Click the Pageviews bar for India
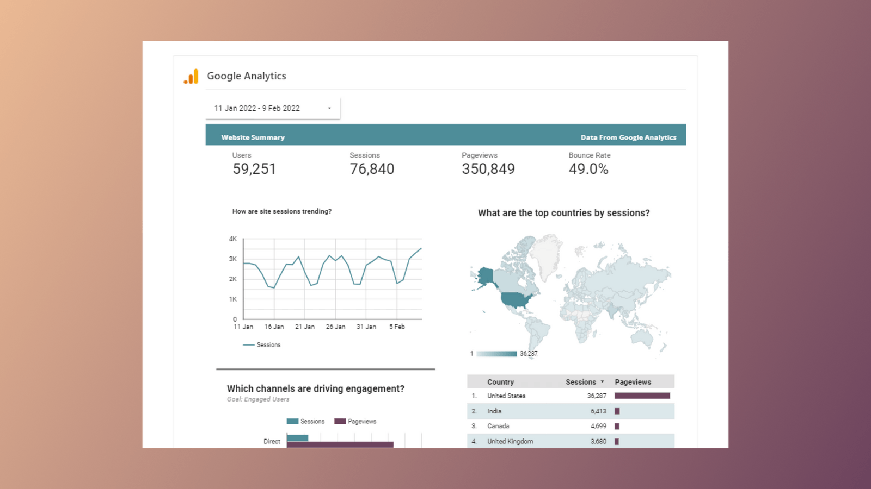 click(x=617, y=411)
